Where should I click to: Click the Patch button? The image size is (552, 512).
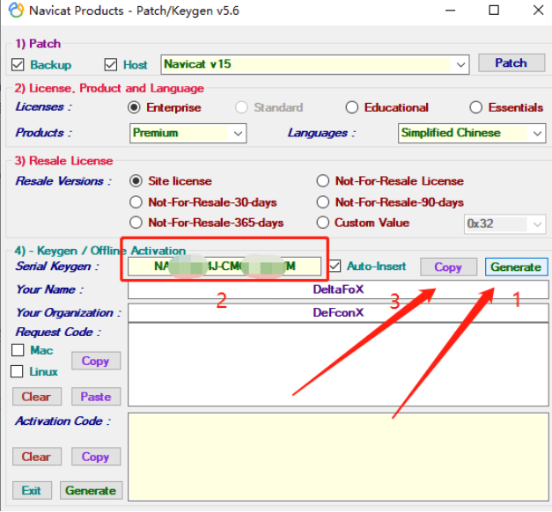point(512,63)
